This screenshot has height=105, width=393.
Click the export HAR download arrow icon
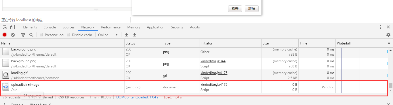(134, 35)
